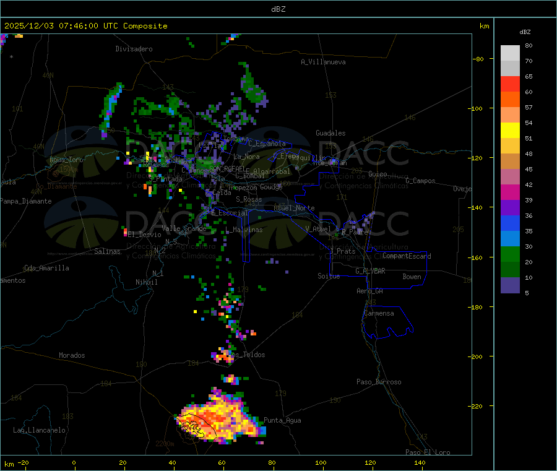The height and width of the screenshot is (471, 557).
Task: Click the Paso_Barroso location label
Action: pos(379,382)
